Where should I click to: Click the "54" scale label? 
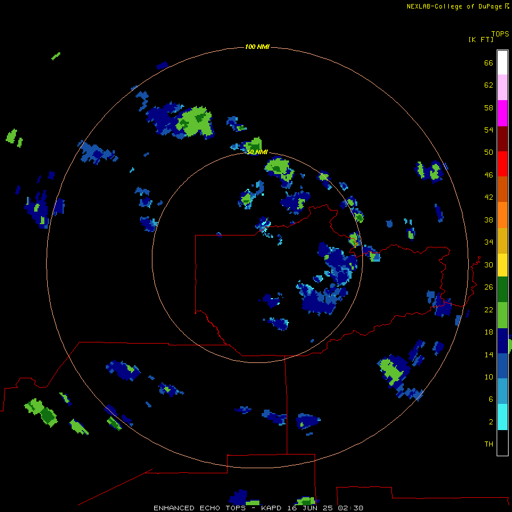tap(489, 130)
